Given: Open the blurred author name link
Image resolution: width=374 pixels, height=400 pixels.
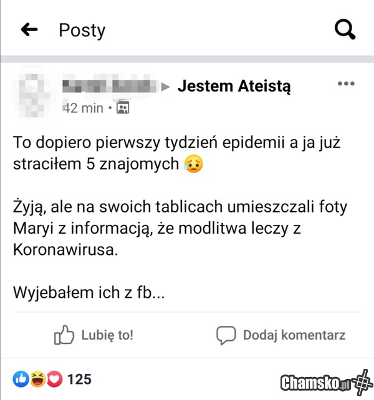Looking at the screenshot, I should pyautogui.click(x=110, y=86).
